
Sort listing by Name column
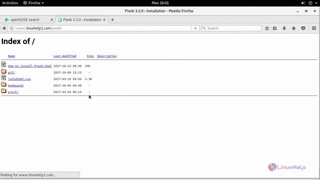pyautogui.click(x=11, y=56)
